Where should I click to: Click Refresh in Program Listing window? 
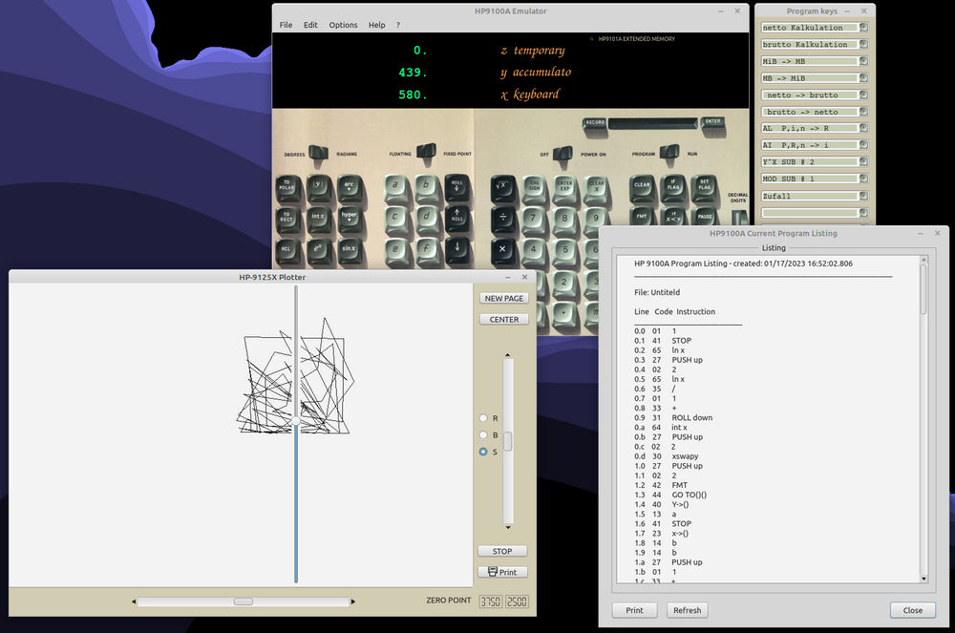click(687, 610)
